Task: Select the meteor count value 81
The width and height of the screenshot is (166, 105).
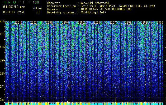Action: click(x=38, y=12)
